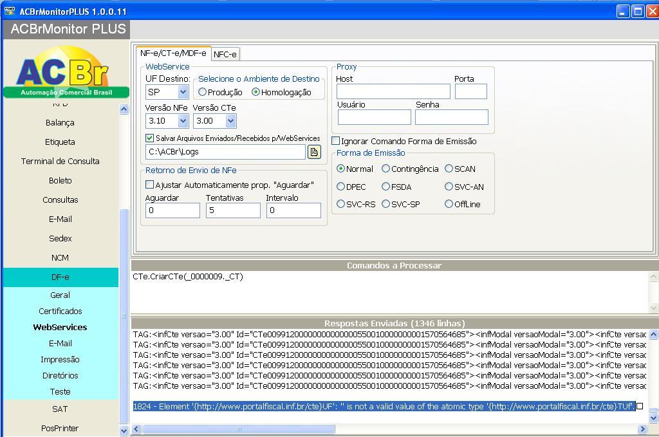Select WebServices under DF-e
659x437 pixels.
pyautogui.click(x=60, y=328)
